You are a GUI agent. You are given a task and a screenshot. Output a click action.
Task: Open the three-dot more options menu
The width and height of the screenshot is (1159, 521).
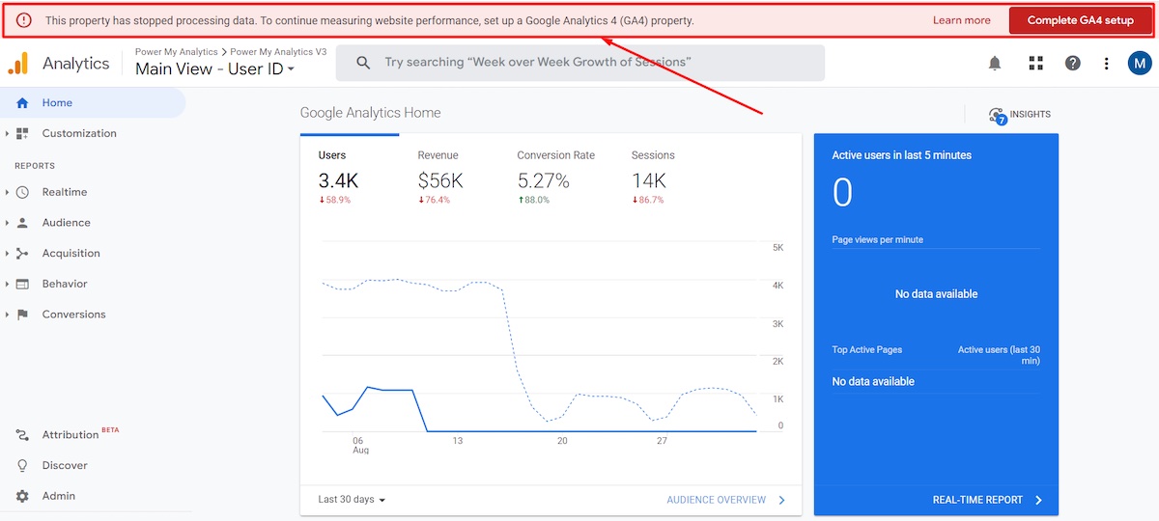click(1107, 64)
